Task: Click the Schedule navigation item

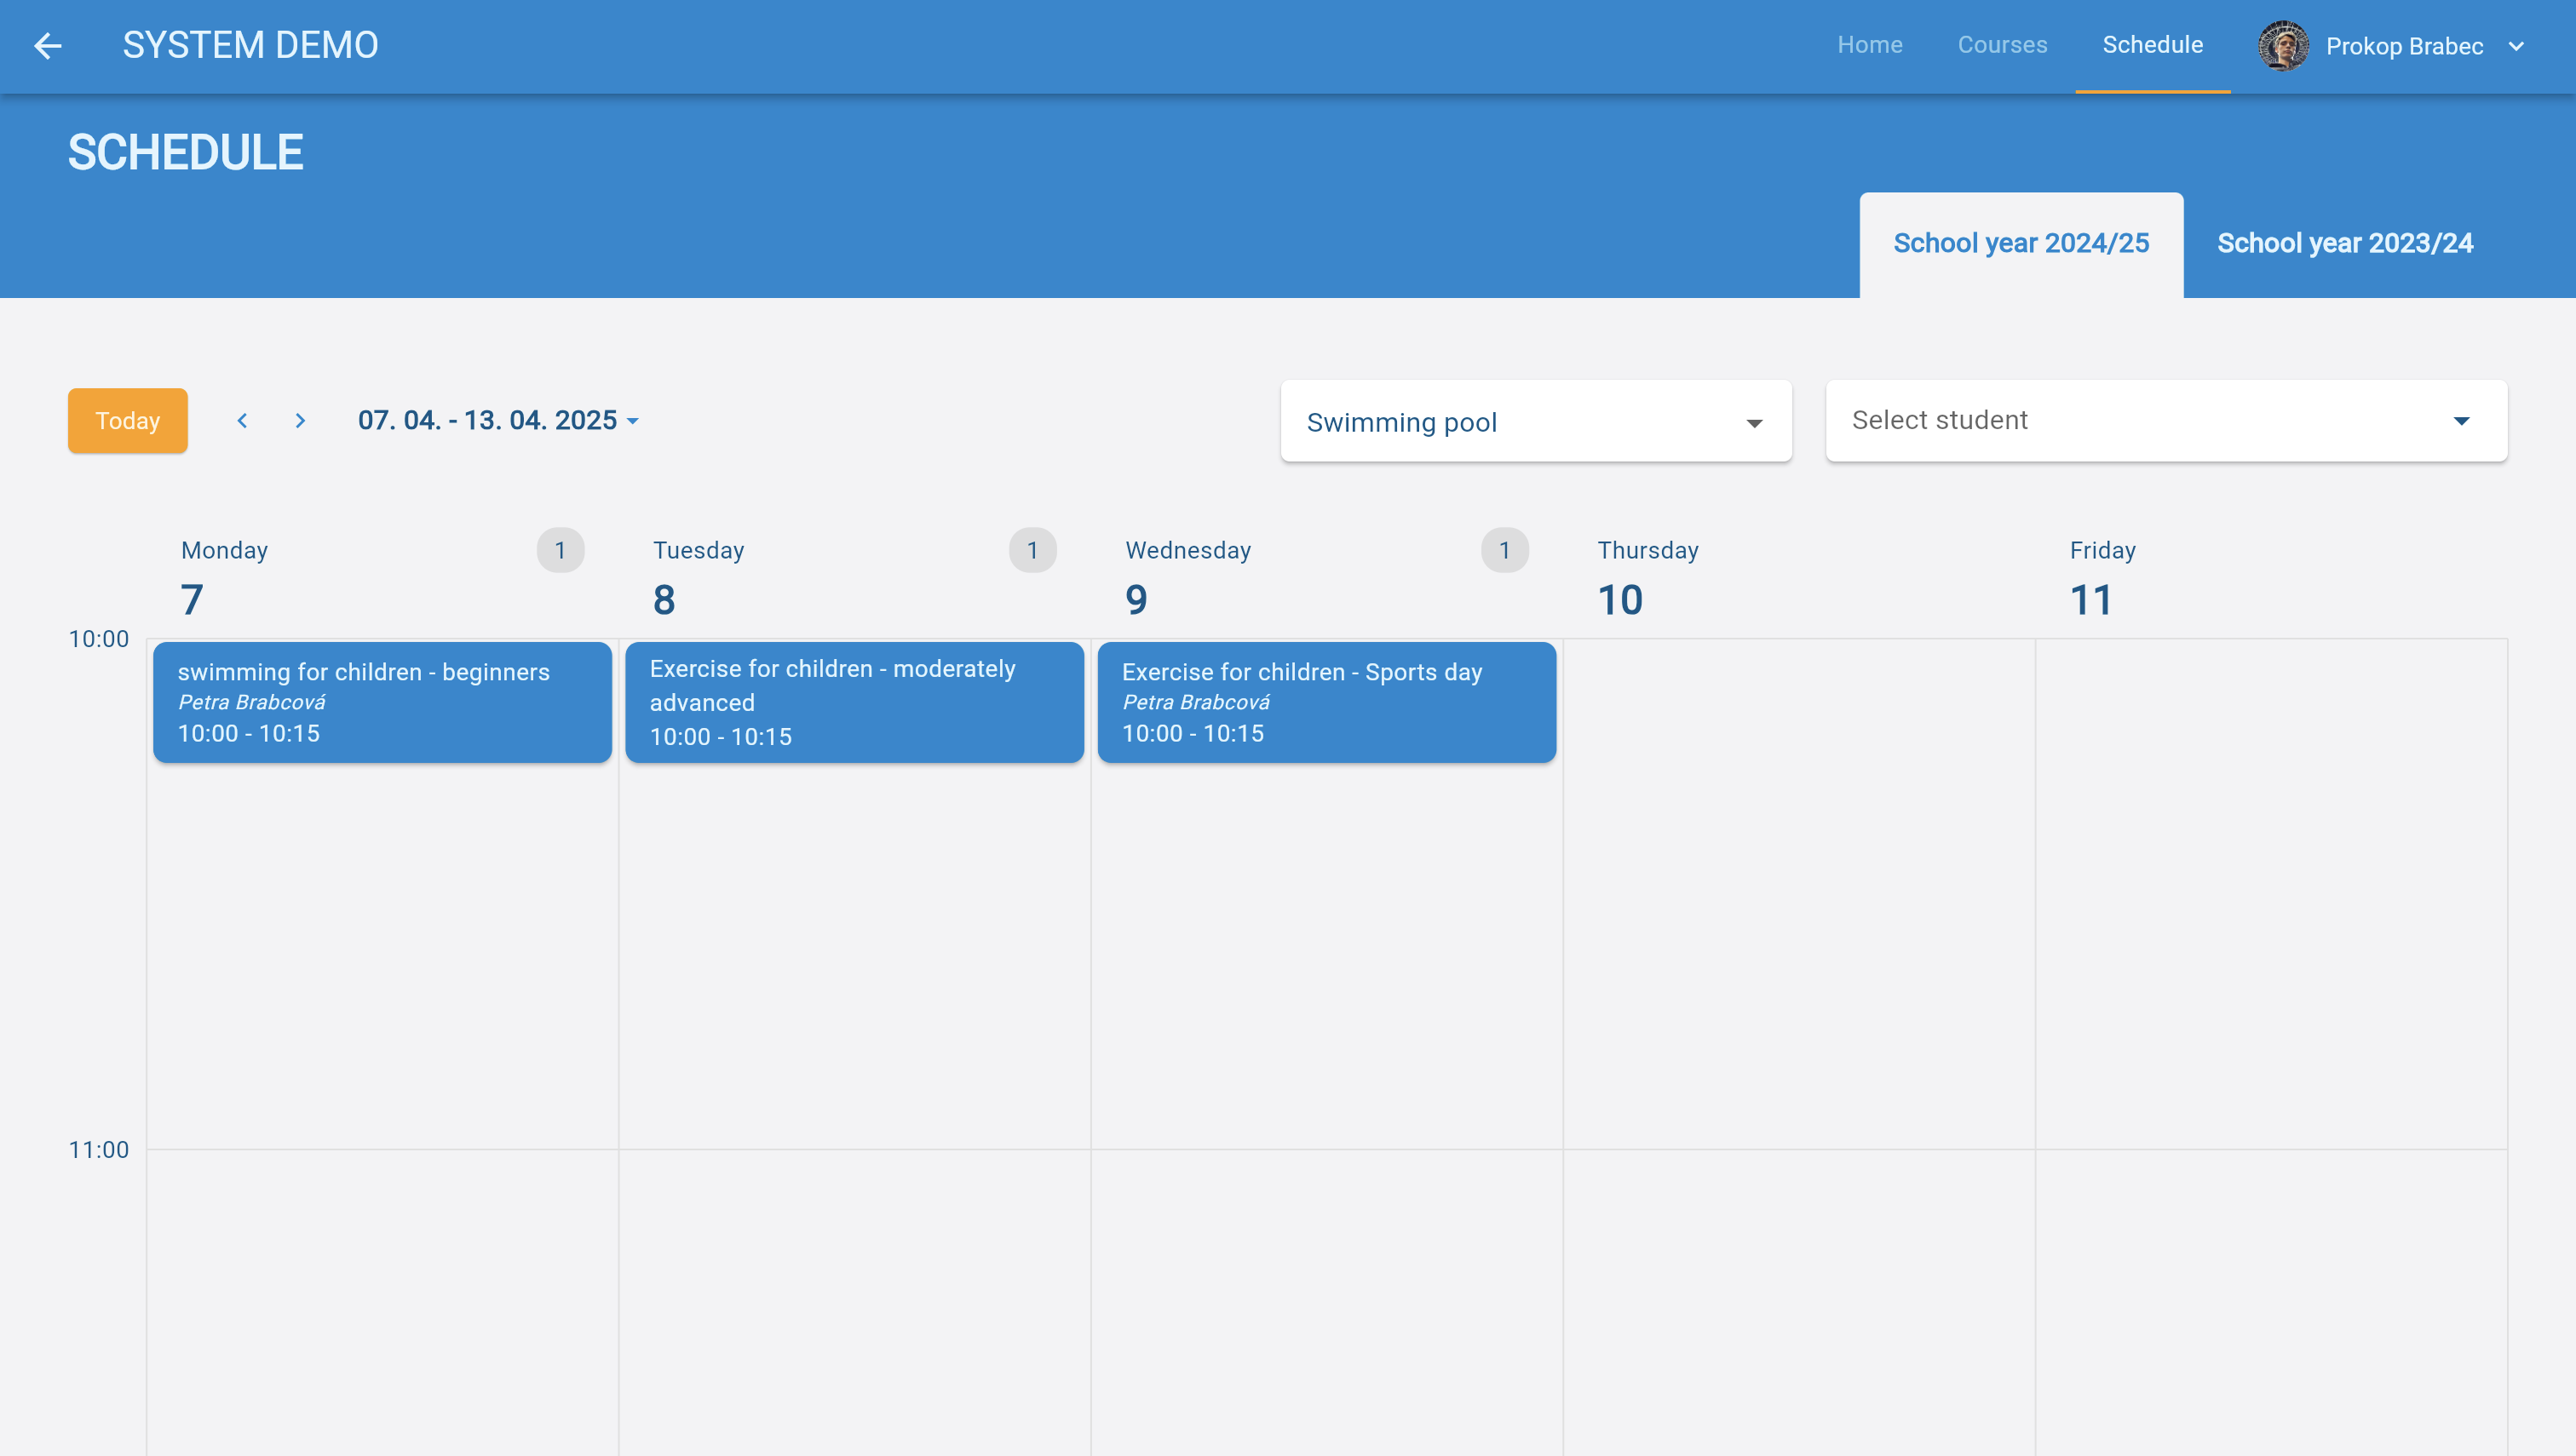Action: [2152, 45]
